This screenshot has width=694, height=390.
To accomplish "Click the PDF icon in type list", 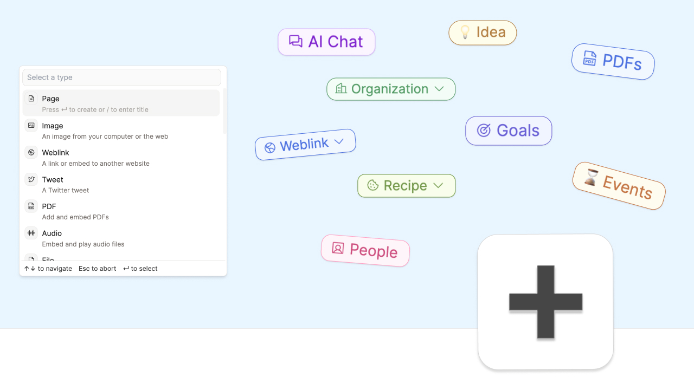I will [x=31, y=206].
